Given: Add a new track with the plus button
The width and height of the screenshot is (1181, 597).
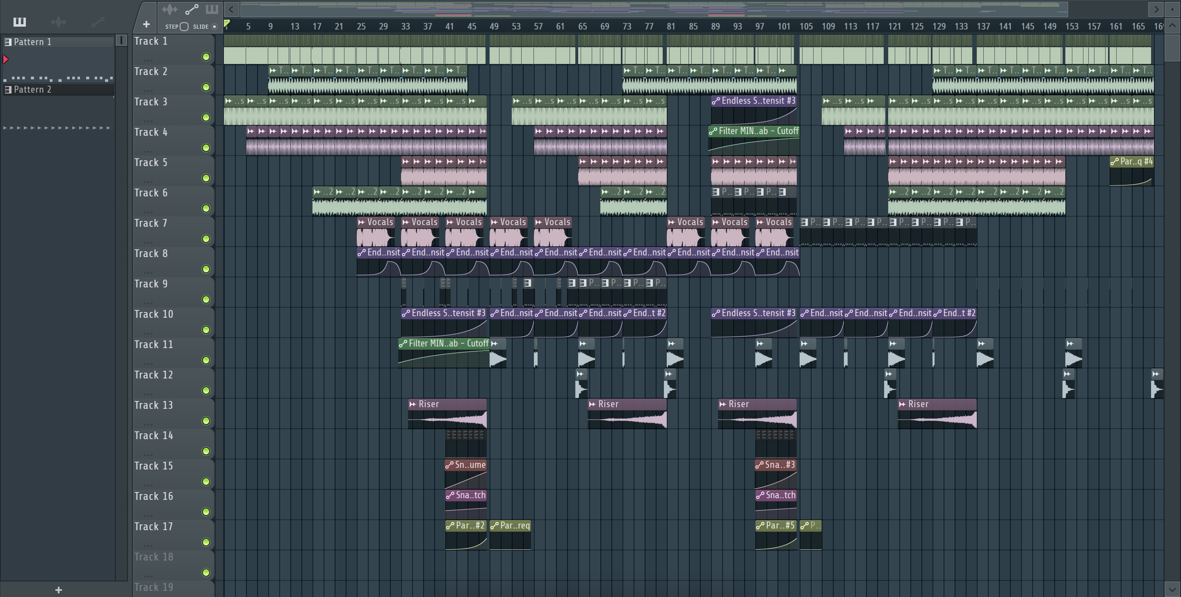Looking at the screenshot, I should coord(146,24).
